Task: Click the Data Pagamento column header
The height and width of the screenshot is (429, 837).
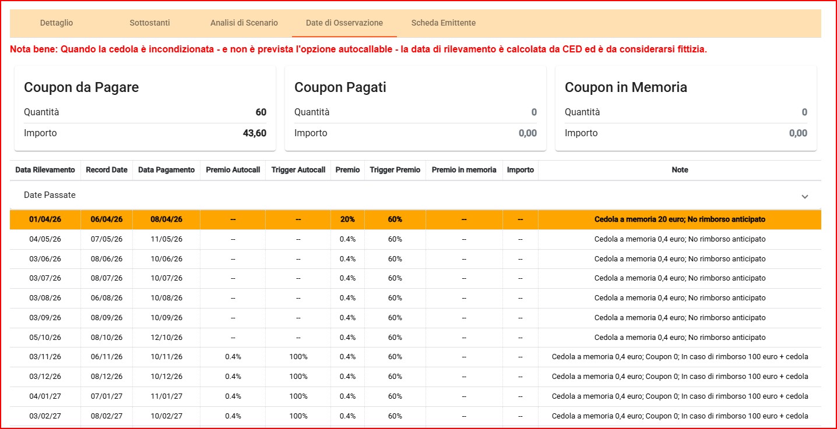Action: pyautogui.click(x=167, y=170)
